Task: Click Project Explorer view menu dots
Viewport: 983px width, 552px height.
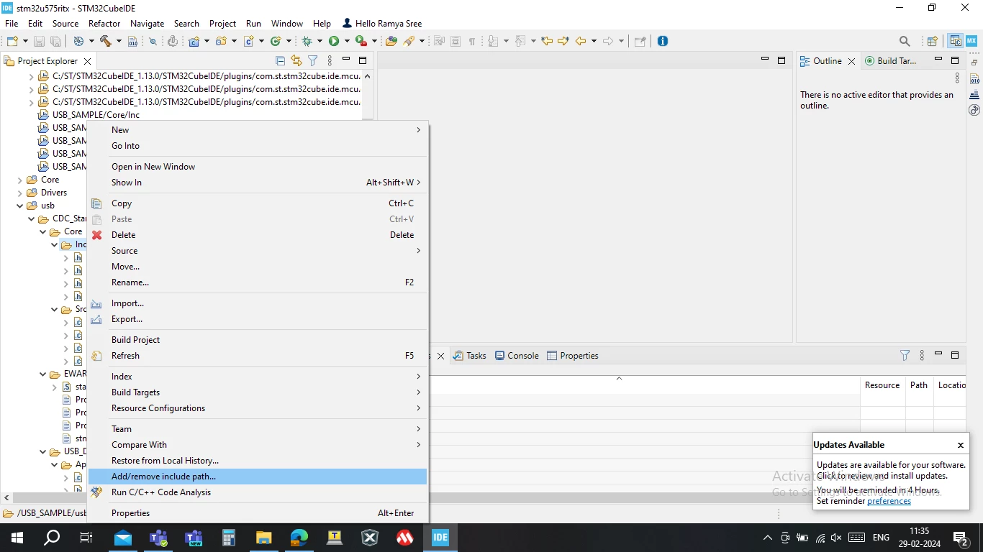Action: 330,61
